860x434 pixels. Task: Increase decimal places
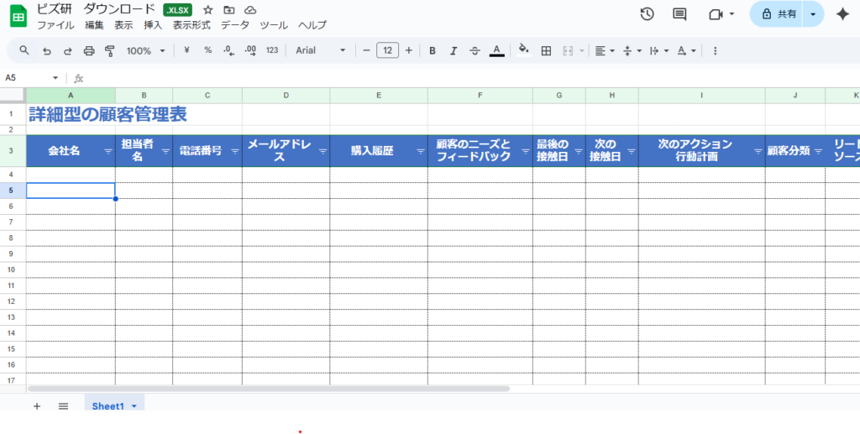(x=250, y=50)
